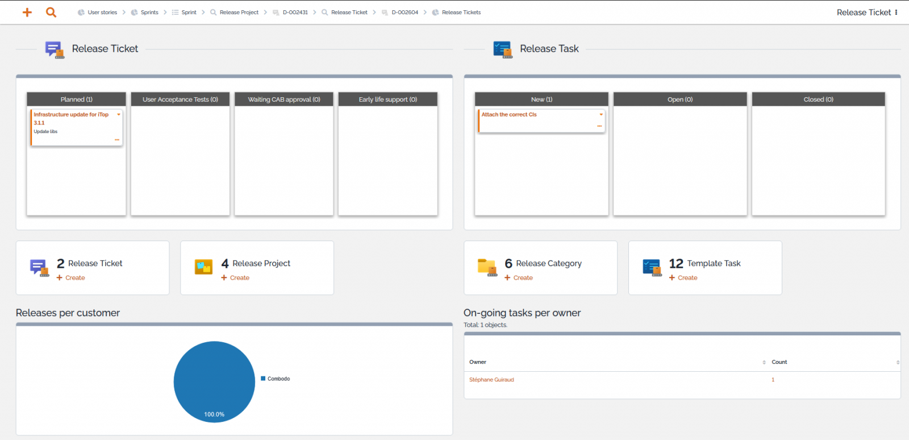
Task: Click the plus icon next to Release Ticket Create
Action: [59, 278]
